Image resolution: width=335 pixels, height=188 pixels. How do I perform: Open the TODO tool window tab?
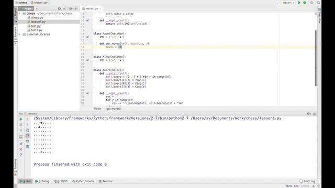pyautogui.click(x=61, y=181)
